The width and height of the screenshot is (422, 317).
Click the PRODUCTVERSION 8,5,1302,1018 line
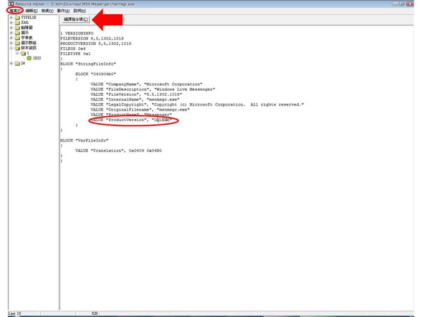pyautogui.click(x=96, y=44)
